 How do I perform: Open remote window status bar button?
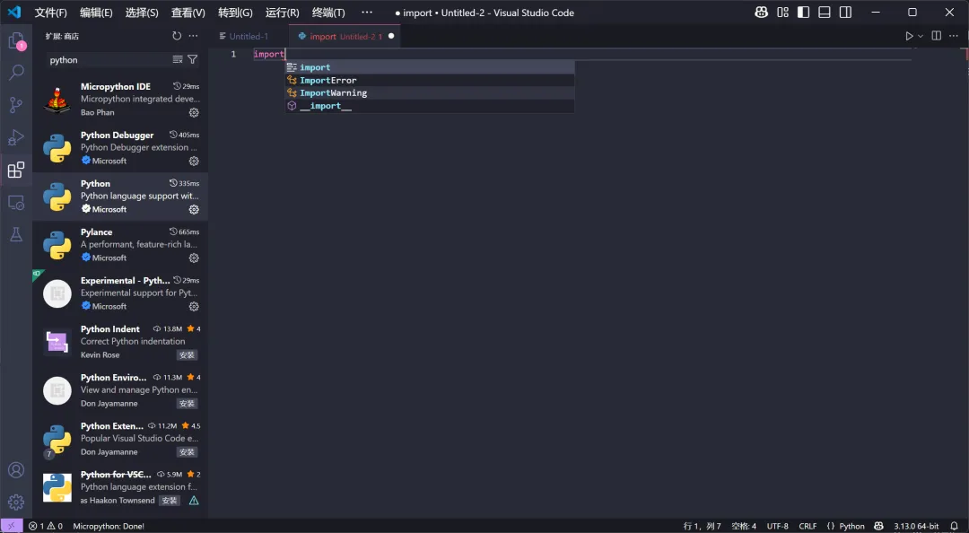pyautogui.click(x=11, y=526)
